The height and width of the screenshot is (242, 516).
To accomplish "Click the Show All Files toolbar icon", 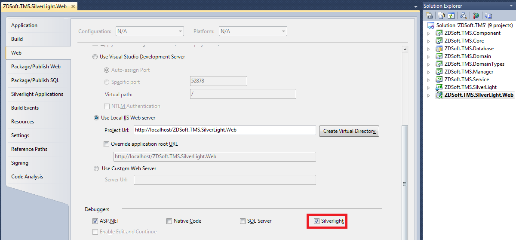I will 442,15.
